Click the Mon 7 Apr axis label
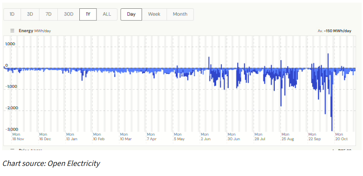This screenshot has height=176, width=363. 152,137
